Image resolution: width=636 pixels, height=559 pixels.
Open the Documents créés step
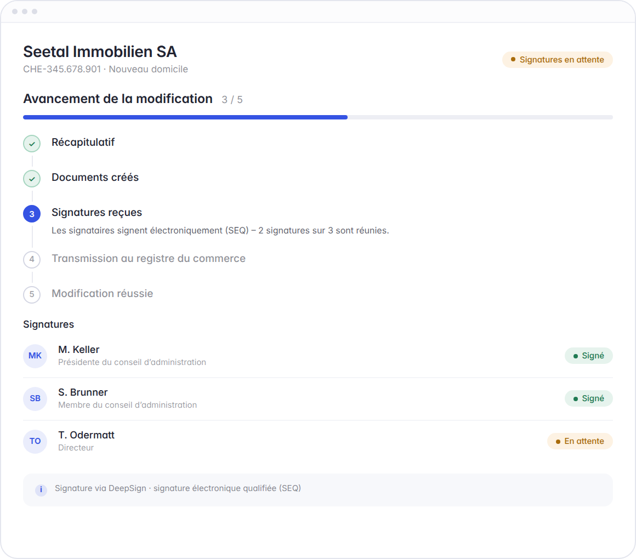[x=95, y=177]
